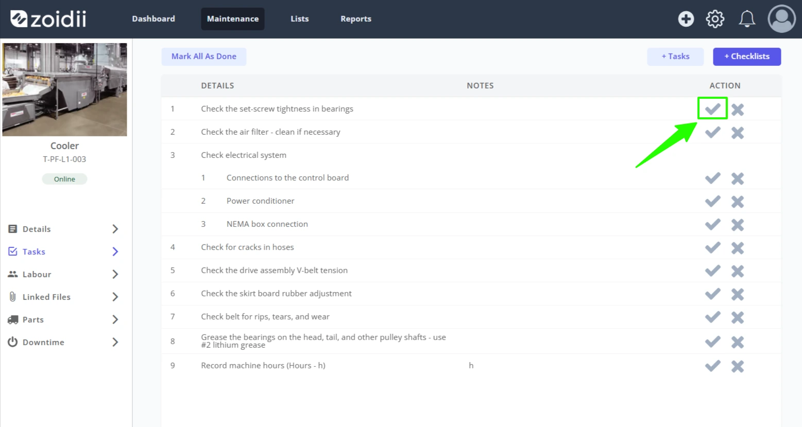Reject 'Record machine hours' task
This screenshot has height=427, width=802.
coord(738,366)
